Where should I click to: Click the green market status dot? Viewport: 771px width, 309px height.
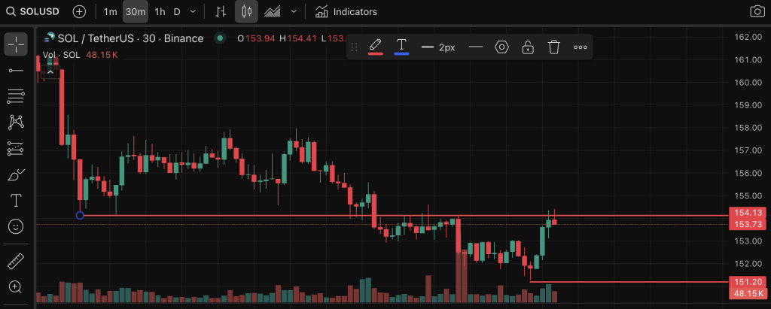[x=220, y=38]
